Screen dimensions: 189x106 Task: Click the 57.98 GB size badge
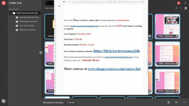pyautogui.click(x=71, y=103)
